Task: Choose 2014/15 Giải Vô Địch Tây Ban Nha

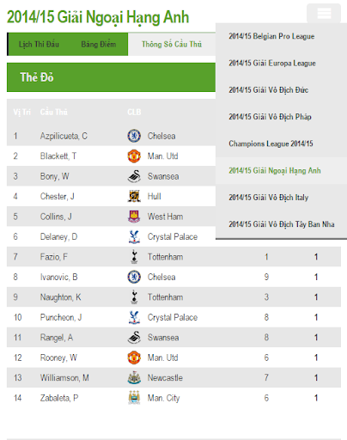Action: pyautogui.click(x=281, y=224)
